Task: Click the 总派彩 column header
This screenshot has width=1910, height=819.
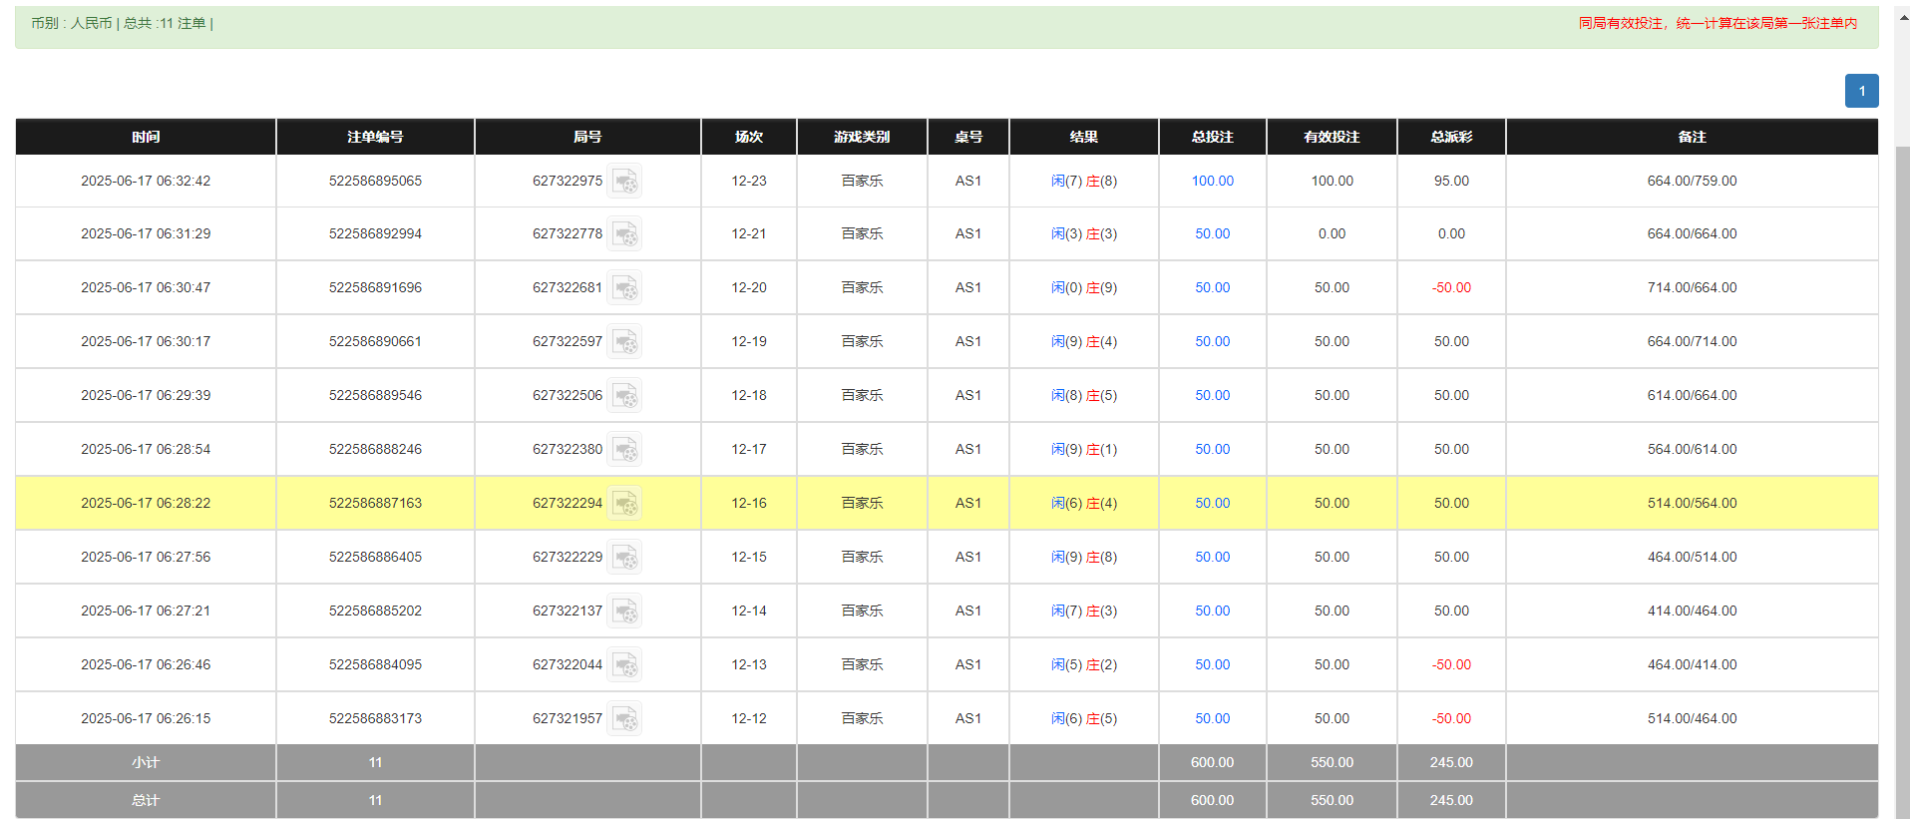Action: tap(1451, 137)
